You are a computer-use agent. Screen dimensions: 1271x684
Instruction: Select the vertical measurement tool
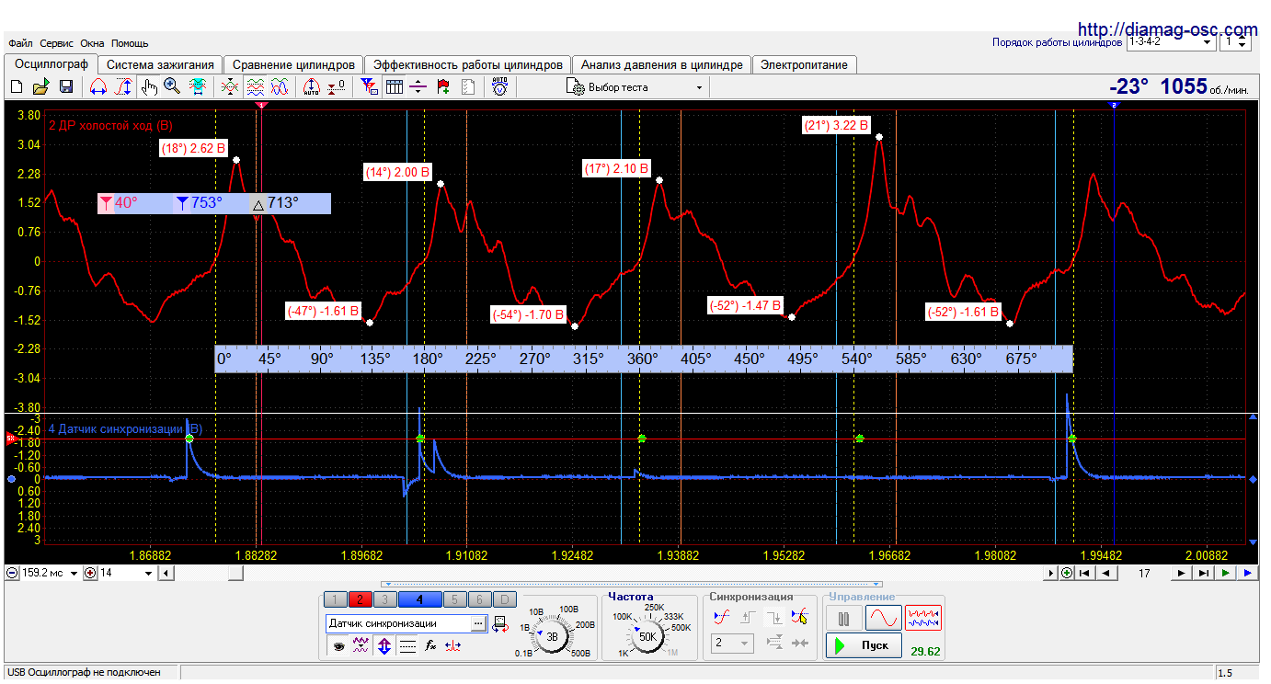pos(123,87)
